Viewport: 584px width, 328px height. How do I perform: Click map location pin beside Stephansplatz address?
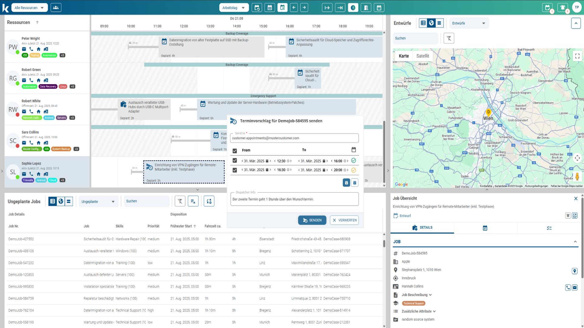point(574,271)
